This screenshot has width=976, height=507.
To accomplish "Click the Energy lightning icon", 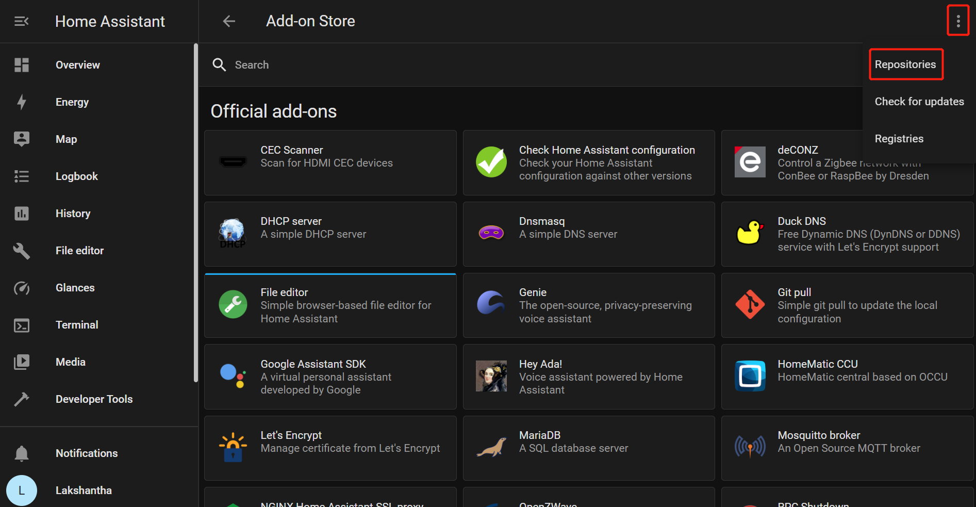I will [x=22, y=102].
